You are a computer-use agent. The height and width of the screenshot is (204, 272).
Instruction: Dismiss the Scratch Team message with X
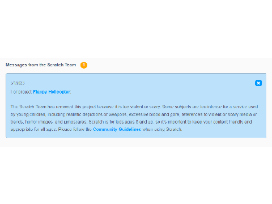point(258,83)
